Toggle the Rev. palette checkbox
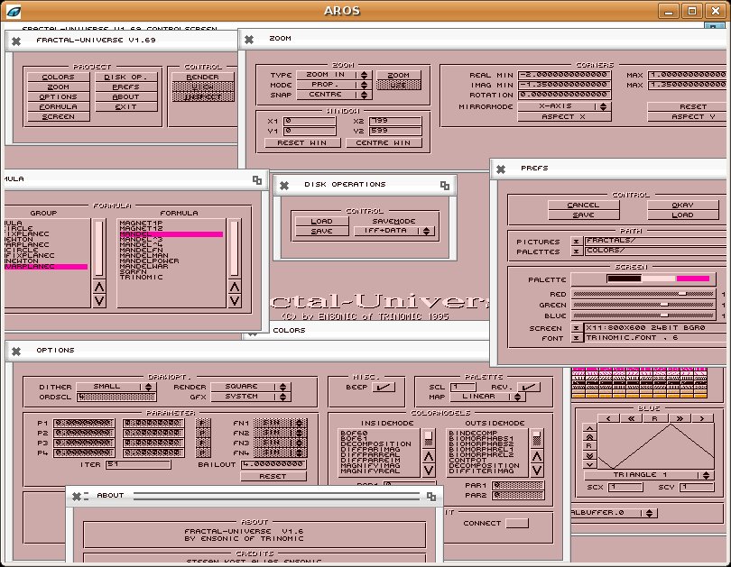 (x=531, y=387)
